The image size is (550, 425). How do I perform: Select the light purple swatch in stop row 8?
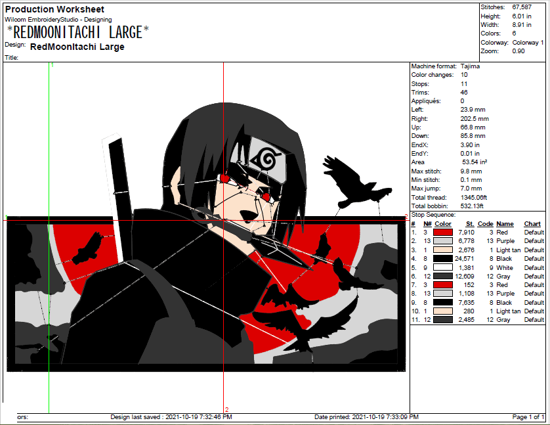point(442,294)
